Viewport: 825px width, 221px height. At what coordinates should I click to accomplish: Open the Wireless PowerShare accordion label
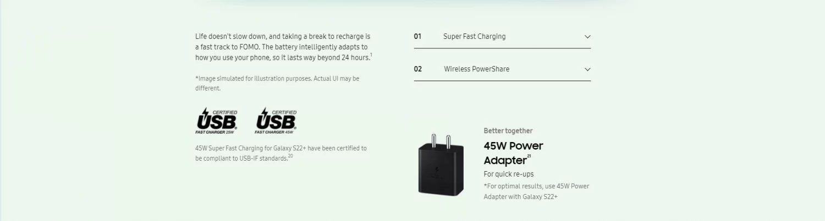[x=476, y=69]
